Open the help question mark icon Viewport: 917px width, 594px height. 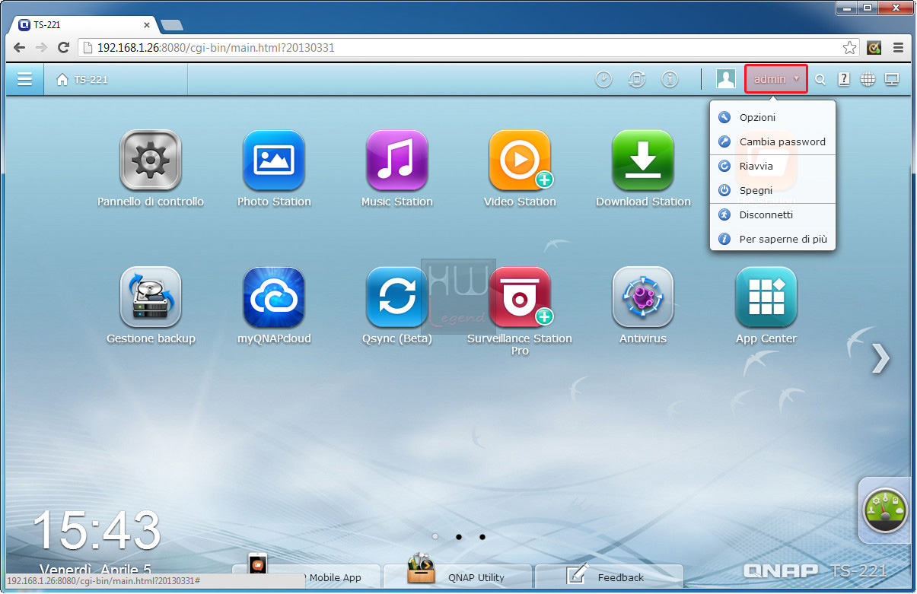(x=844, y=79)
